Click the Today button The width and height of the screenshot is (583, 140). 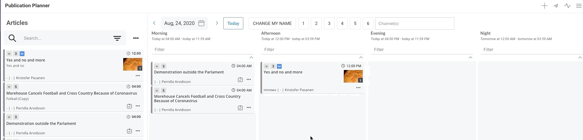(233, 23)
